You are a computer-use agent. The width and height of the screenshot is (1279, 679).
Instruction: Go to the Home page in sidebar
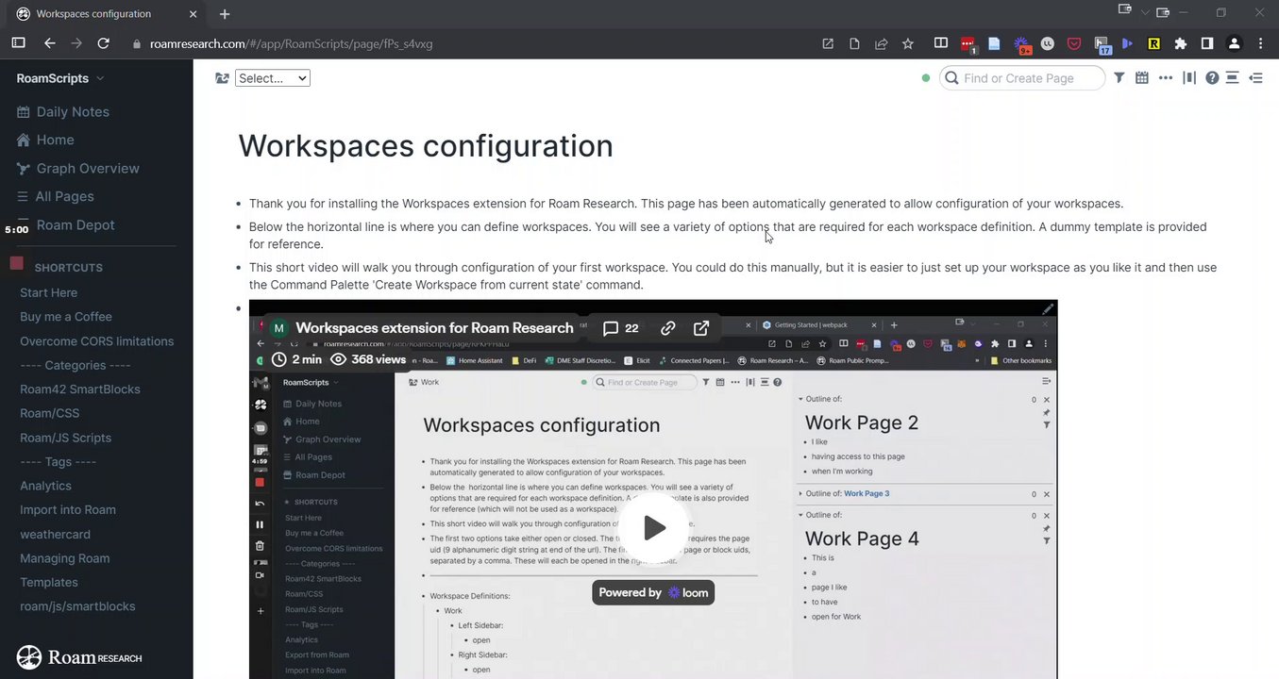pyautogui.click(x=55, y=140)
